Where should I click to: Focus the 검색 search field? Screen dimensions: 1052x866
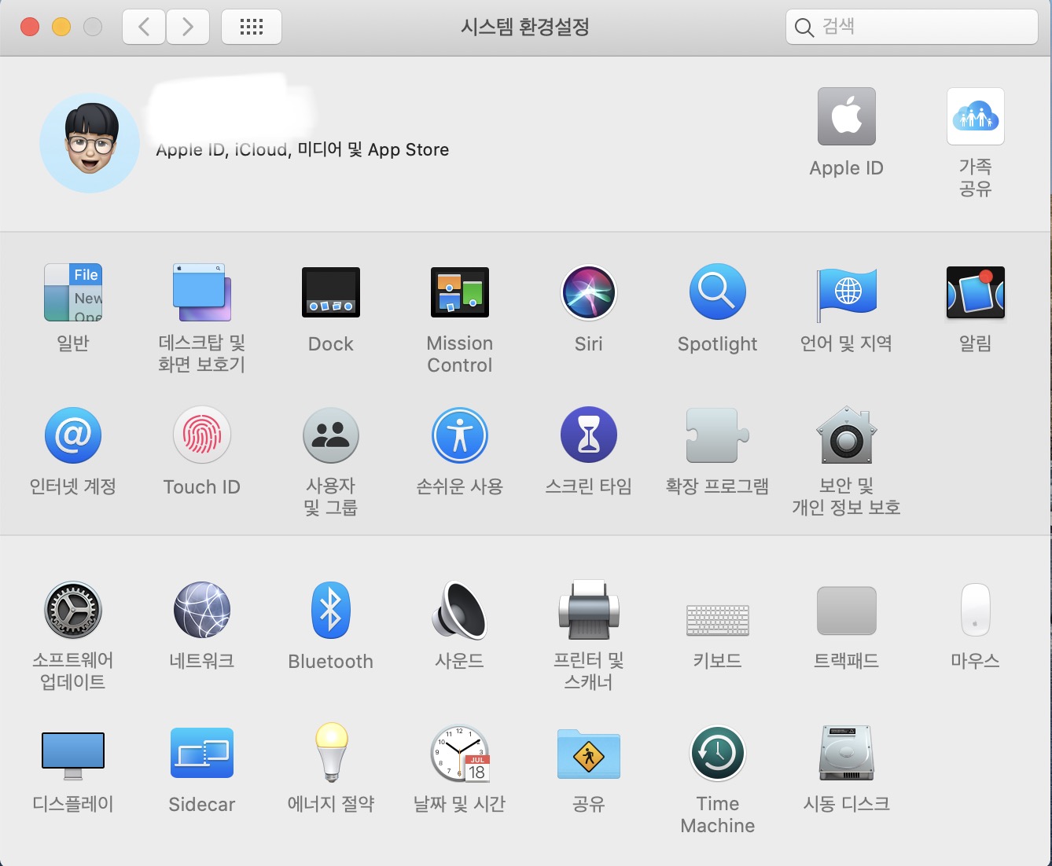(912, 27)
